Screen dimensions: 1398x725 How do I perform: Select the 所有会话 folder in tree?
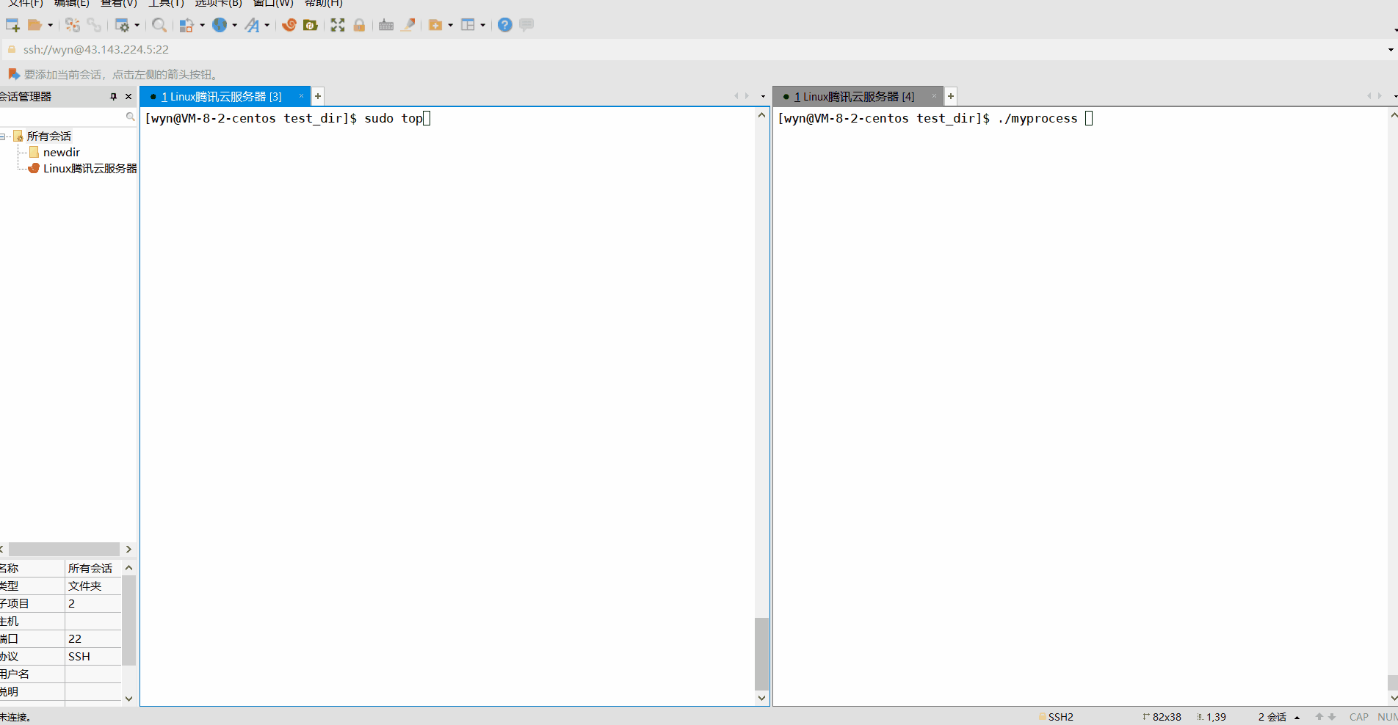coord(49,136)
